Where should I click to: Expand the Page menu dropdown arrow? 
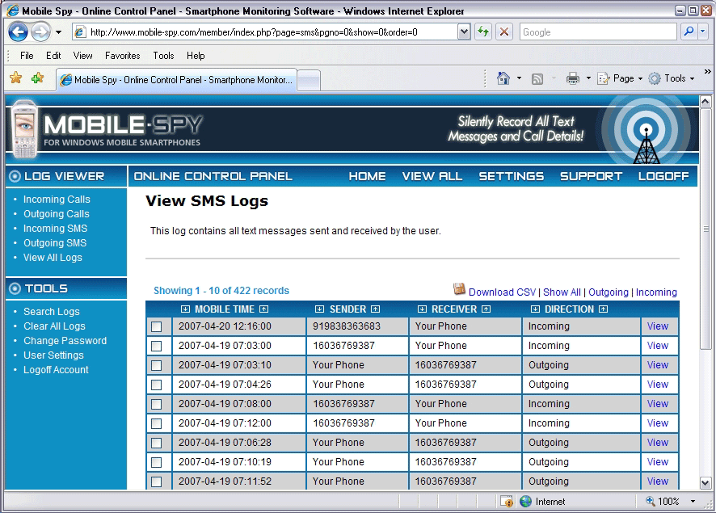pyautogui.click(x=640, y=79)
